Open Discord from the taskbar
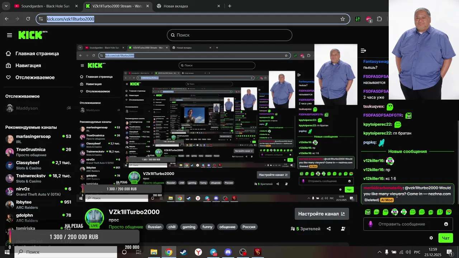Screen dimensions: 459x258 coord(228,252)
